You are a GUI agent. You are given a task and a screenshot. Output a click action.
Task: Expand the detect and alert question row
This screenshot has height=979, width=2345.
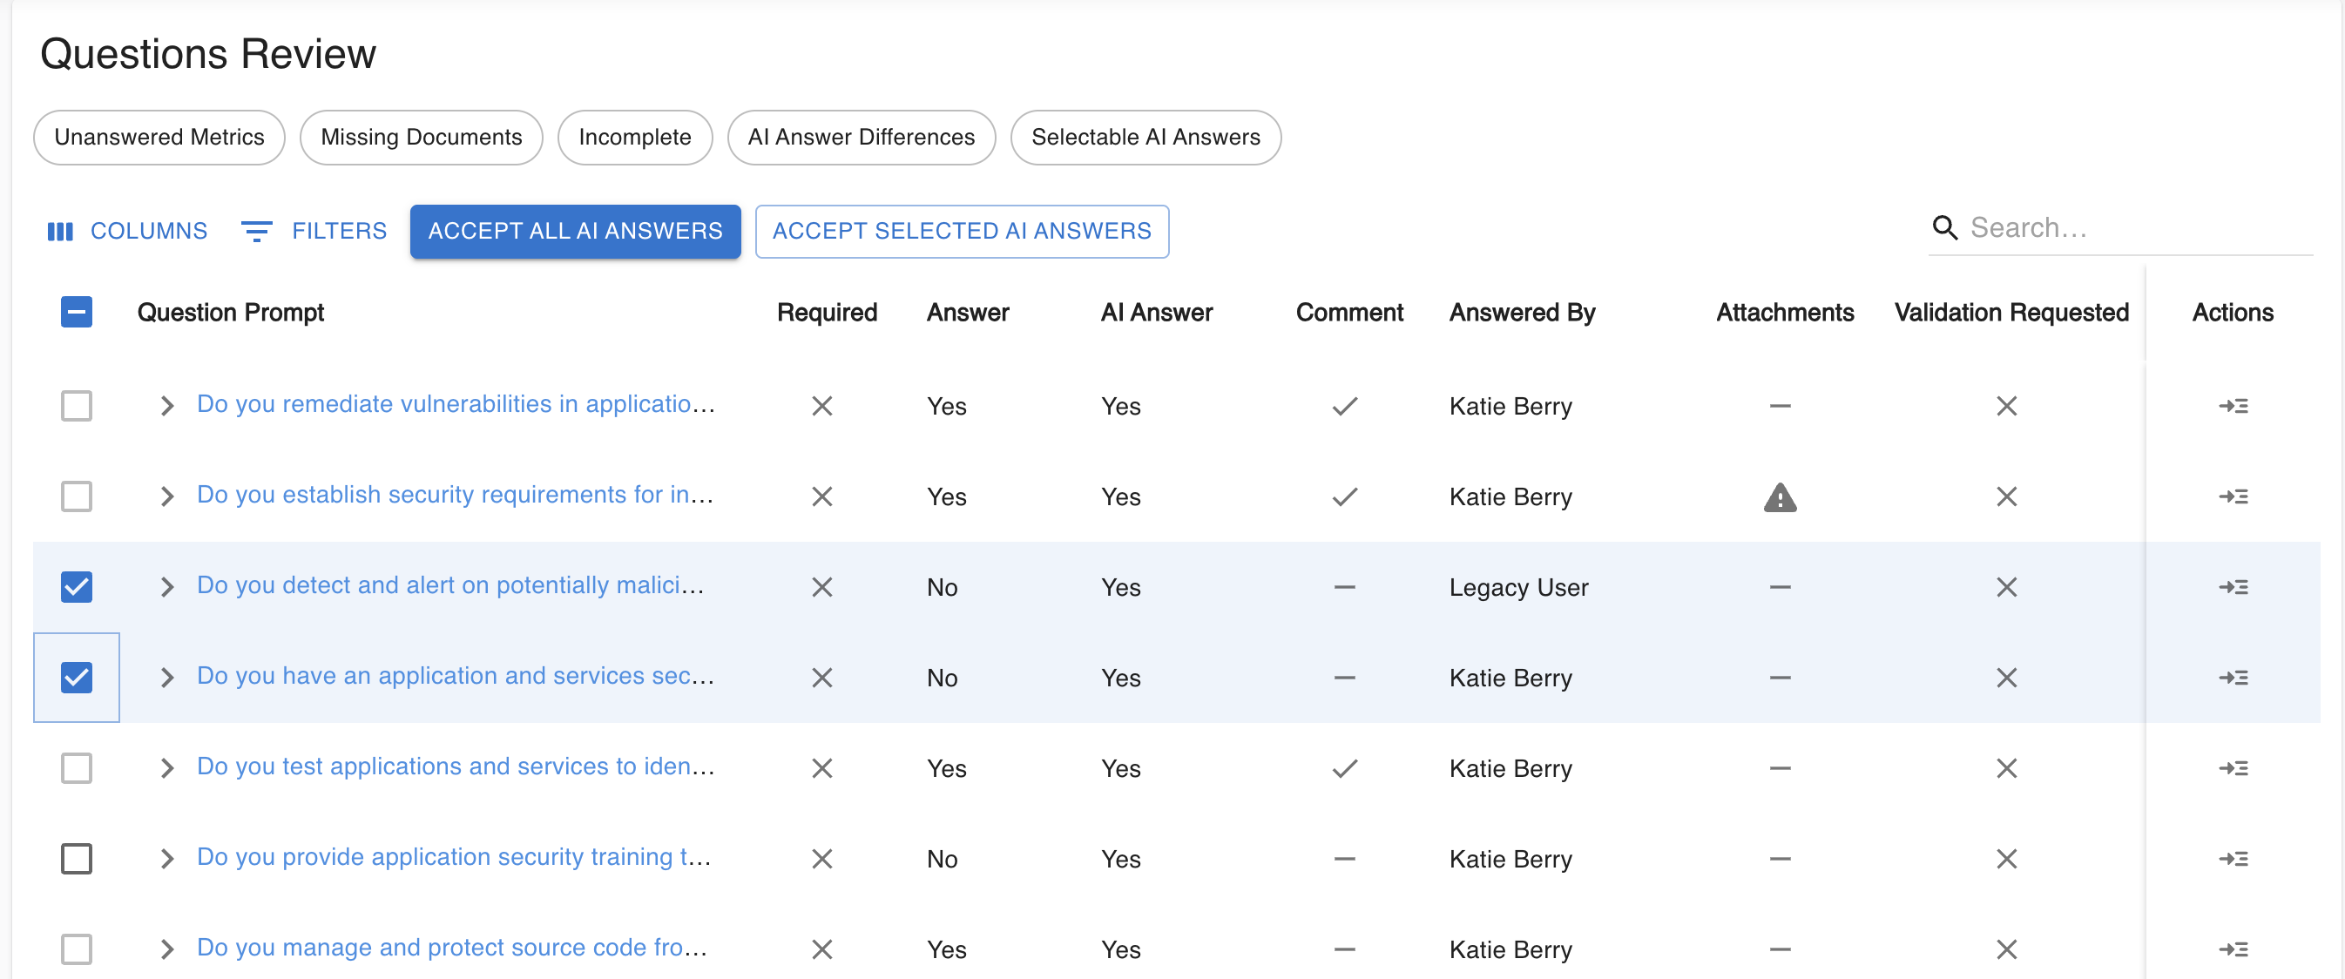(166, 587)
